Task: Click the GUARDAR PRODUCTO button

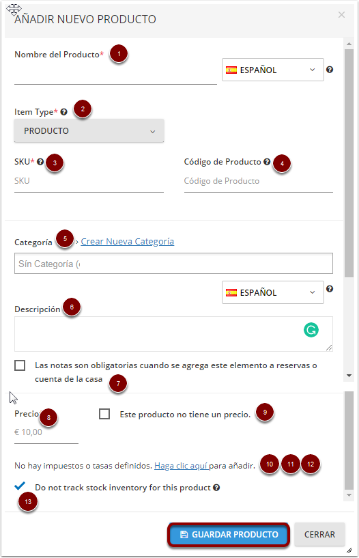Action: pyautogui.click(x=229, y=535)
